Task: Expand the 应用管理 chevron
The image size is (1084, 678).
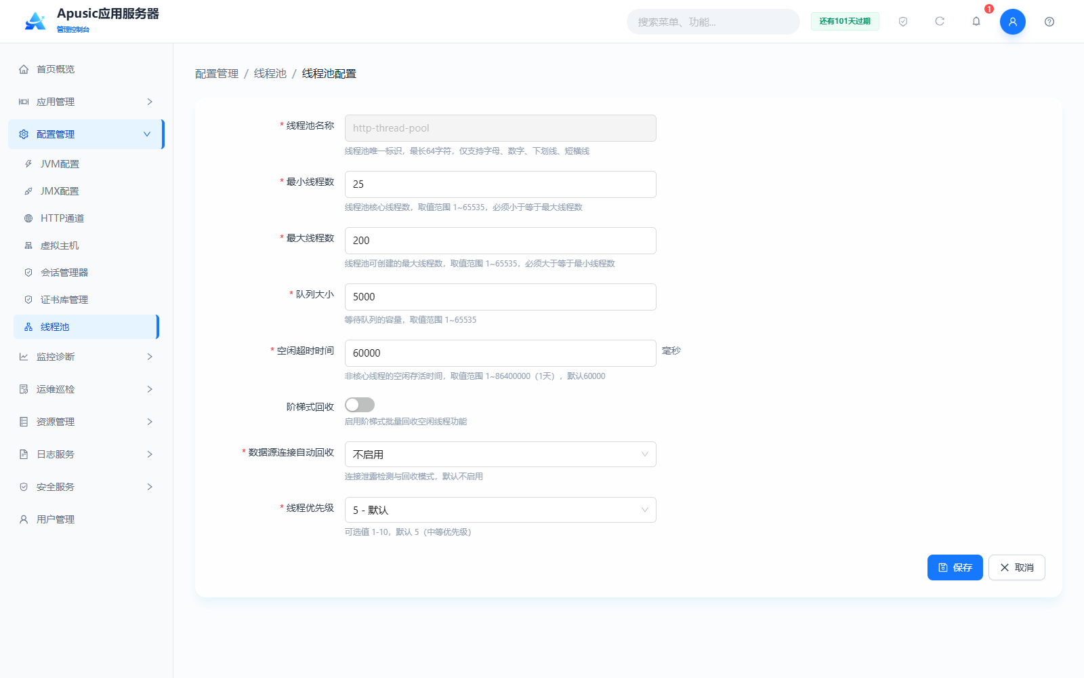Action: tap(150, 102)
